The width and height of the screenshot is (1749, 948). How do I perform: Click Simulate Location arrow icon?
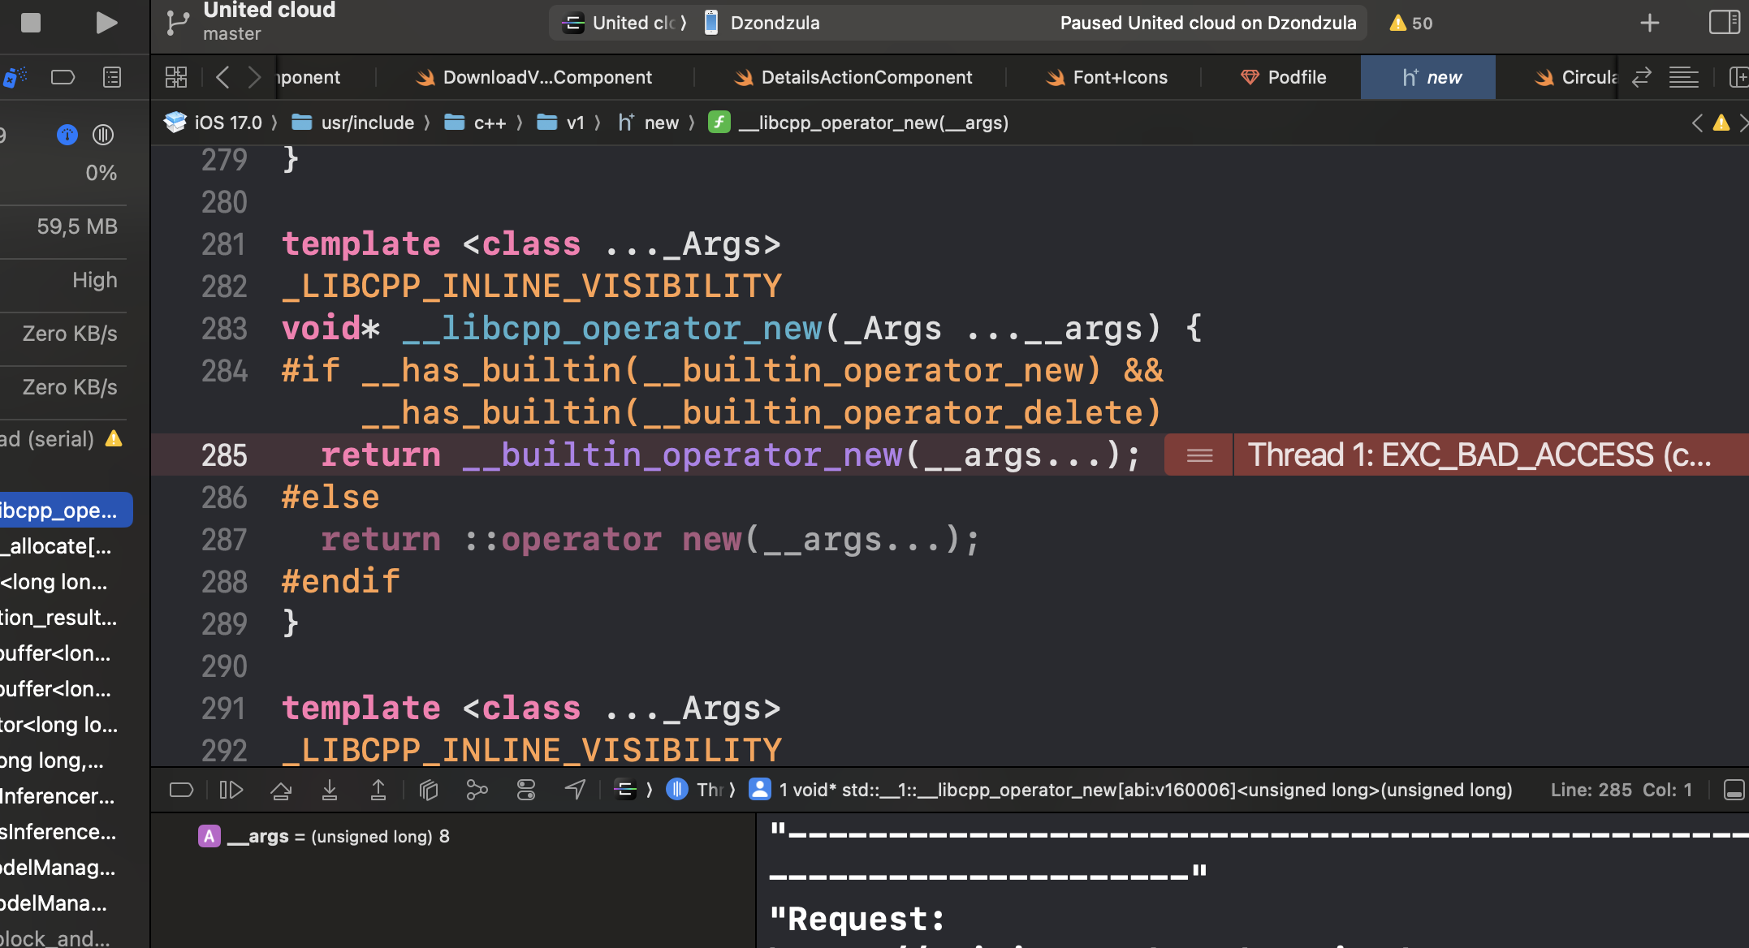tap(575, 790)
